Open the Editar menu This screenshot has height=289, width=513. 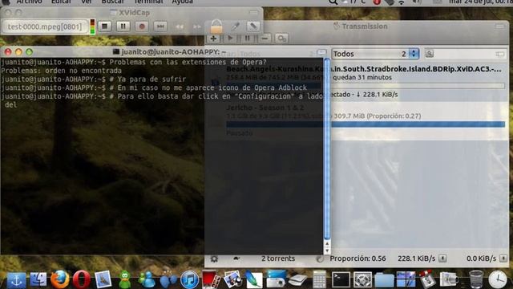coord(61,2)
